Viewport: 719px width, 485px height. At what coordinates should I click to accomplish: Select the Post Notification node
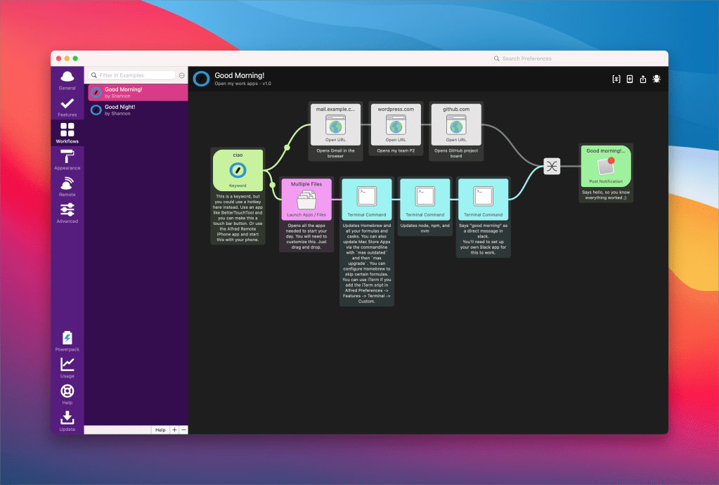pos(605,165)
